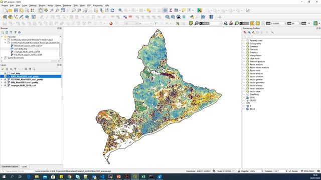Open Excel from the taskbar
This screenshot has height=180, width=321.
[x=143, y=176]
